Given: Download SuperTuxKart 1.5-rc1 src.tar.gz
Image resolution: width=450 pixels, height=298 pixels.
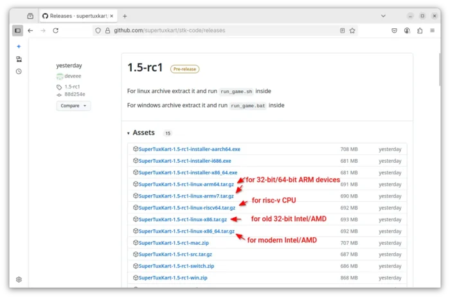Looking at the screenshot, I should click(175, 254).
